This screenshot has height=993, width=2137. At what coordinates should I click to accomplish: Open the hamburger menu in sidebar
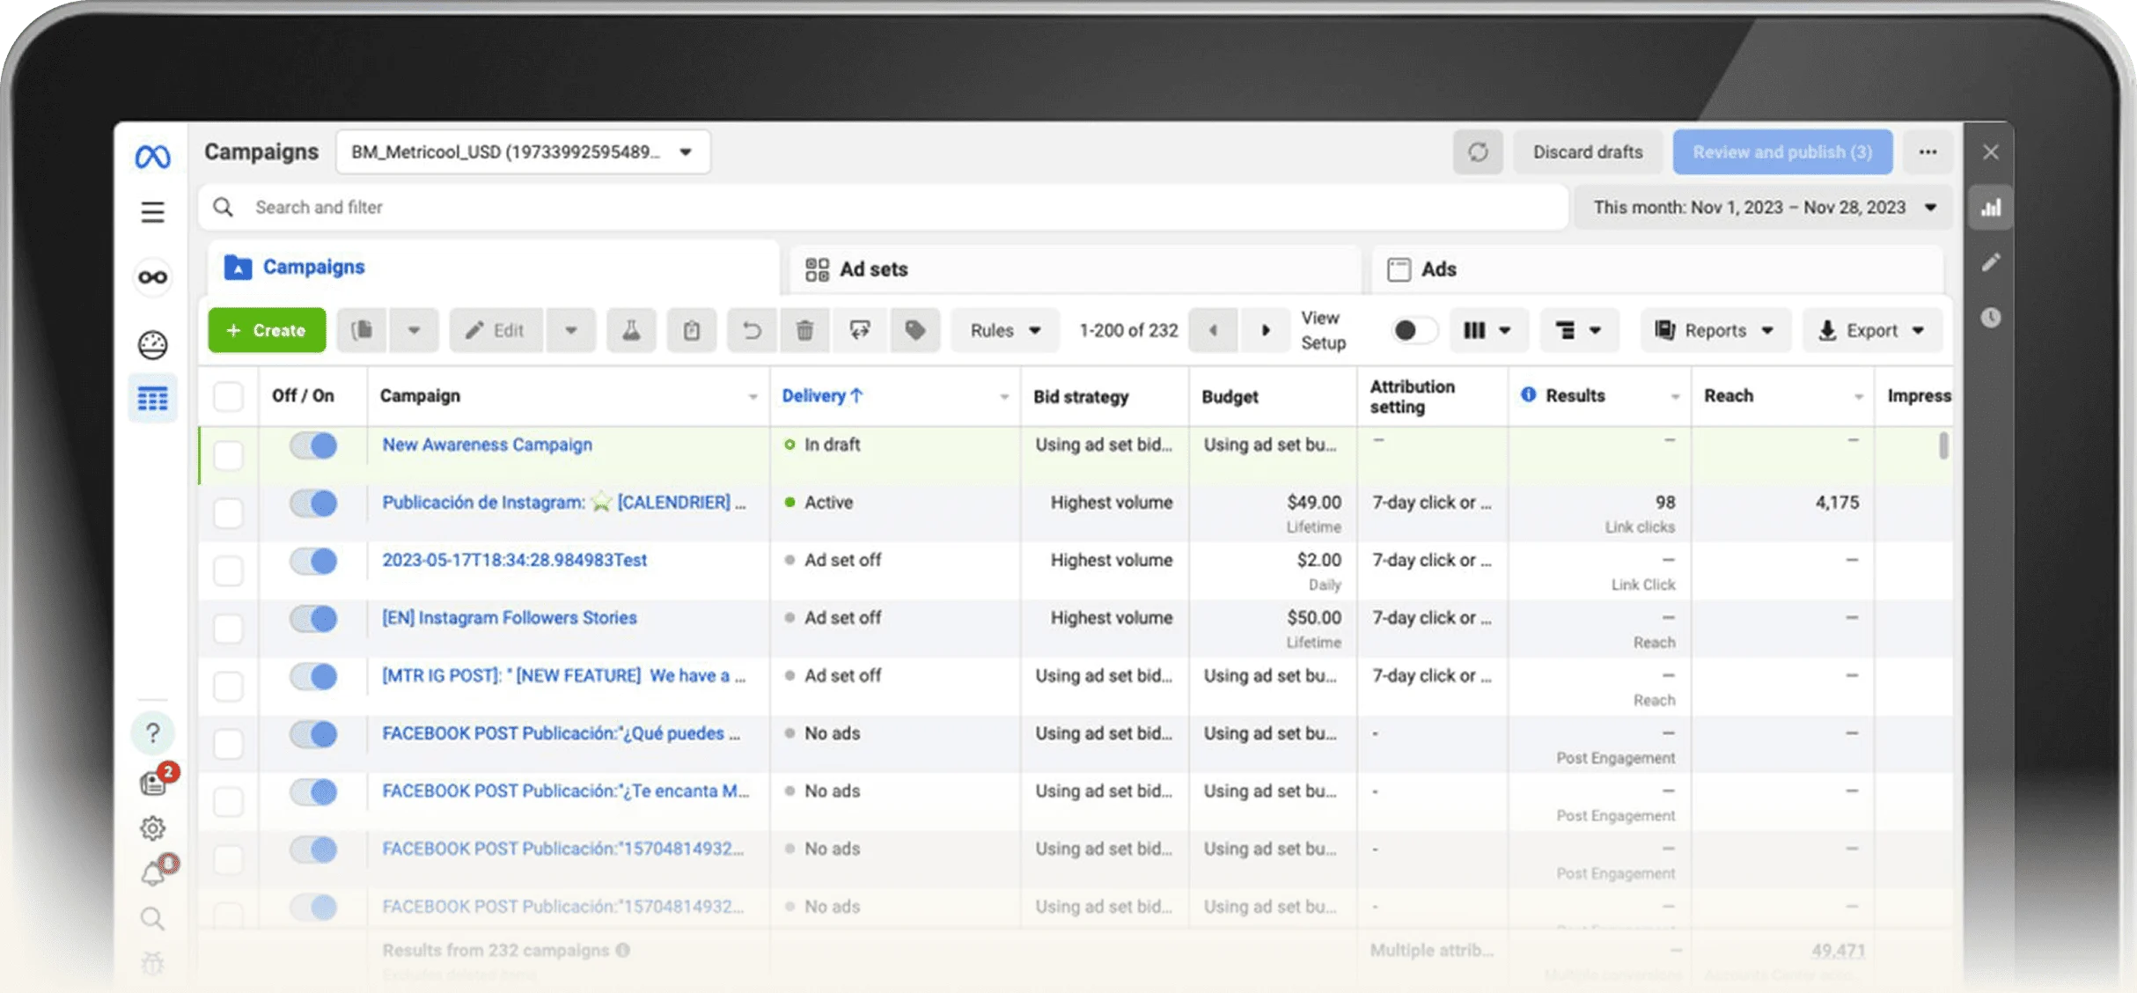click(x=152, y=212)
